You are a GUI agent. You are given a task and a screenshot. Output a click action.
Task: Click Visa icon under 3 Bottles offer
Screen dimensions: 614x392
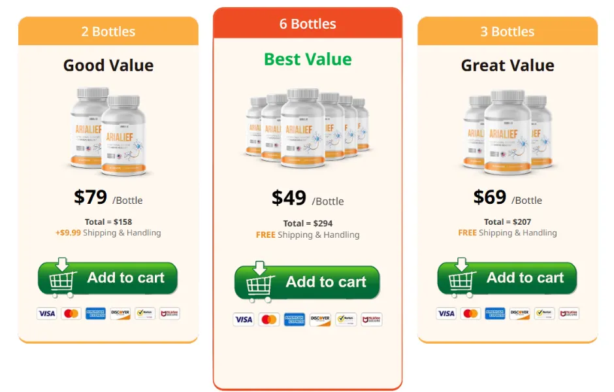[x=446, y=314]
